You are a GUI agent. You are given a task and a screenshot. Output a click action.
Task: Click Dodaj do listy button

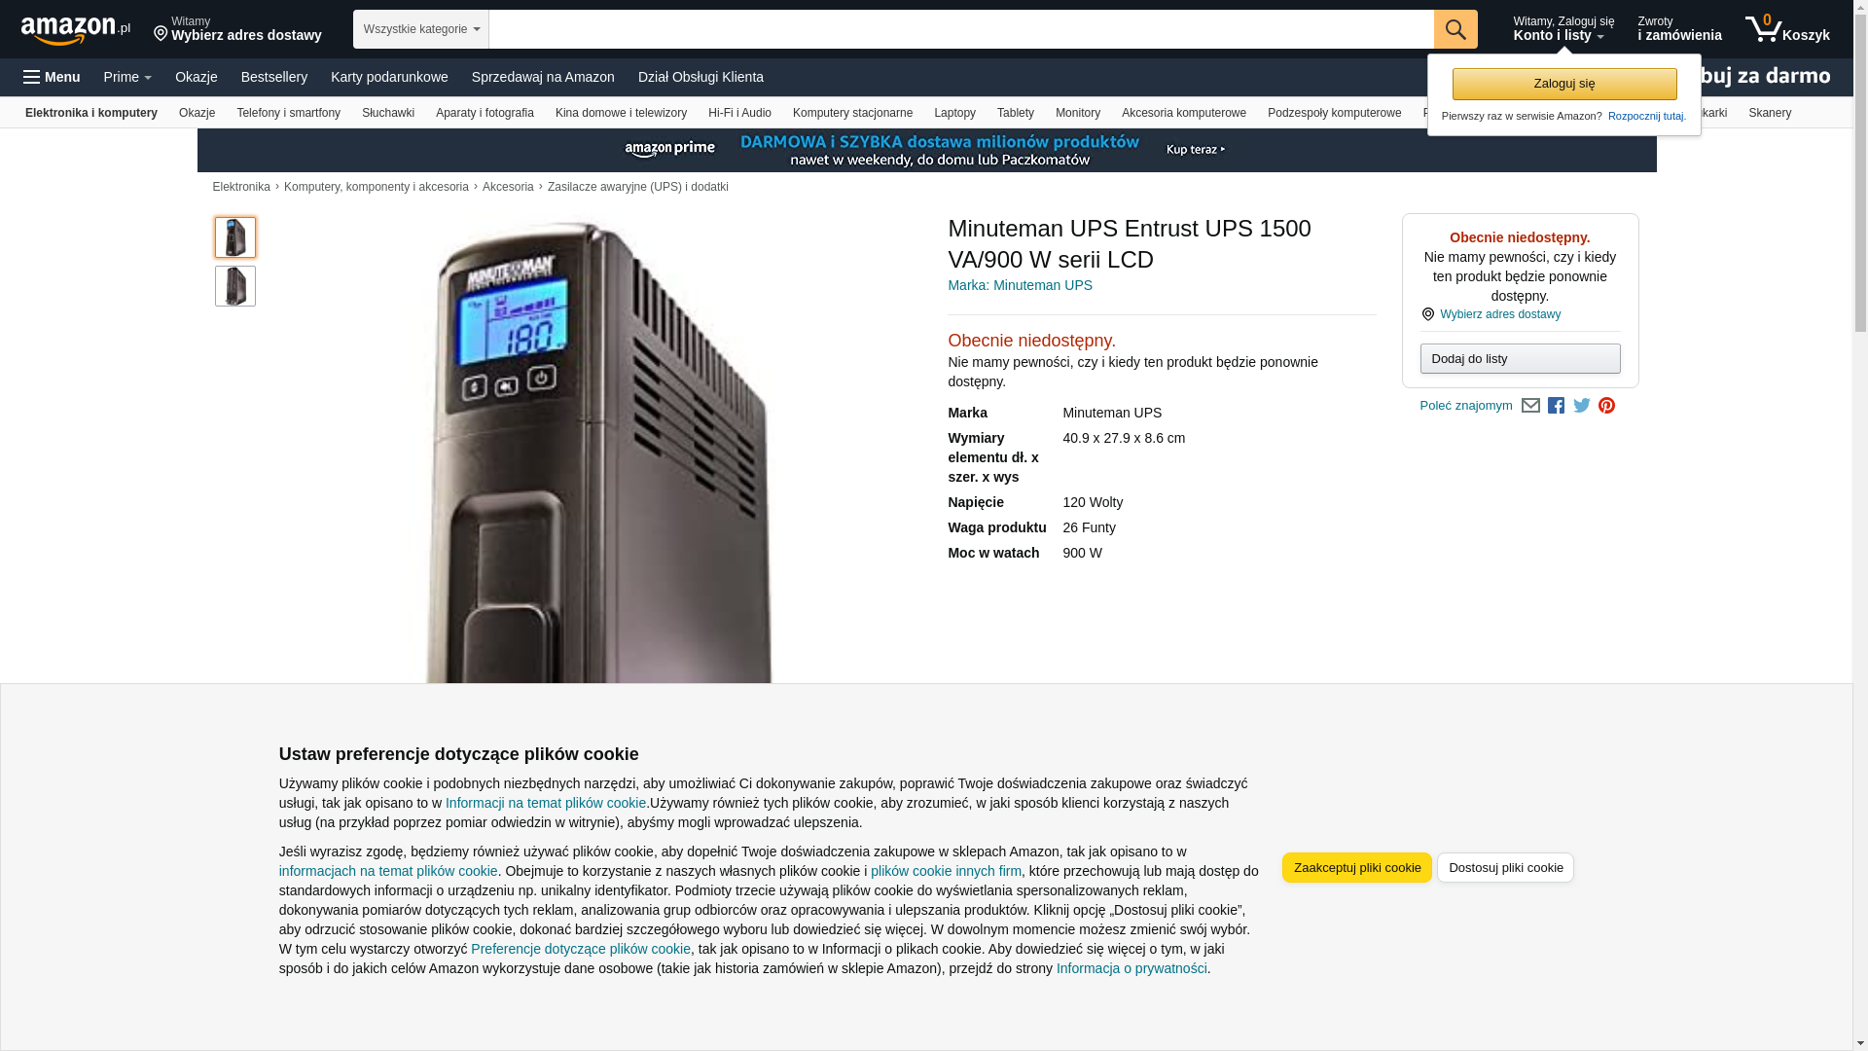click(1520, 359)
